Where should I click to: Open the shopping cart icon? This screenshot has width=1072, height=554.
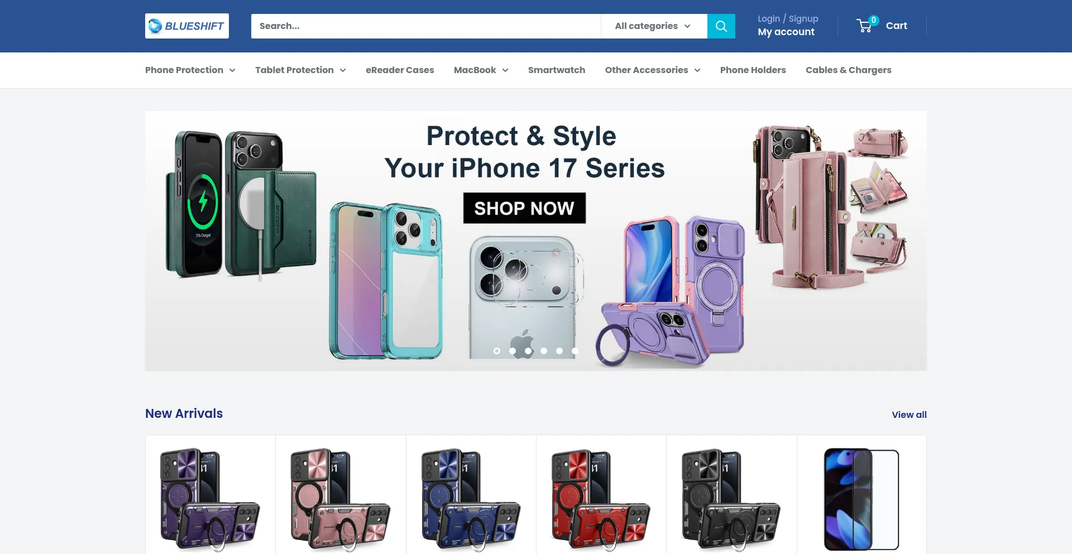tap(865, 25)
